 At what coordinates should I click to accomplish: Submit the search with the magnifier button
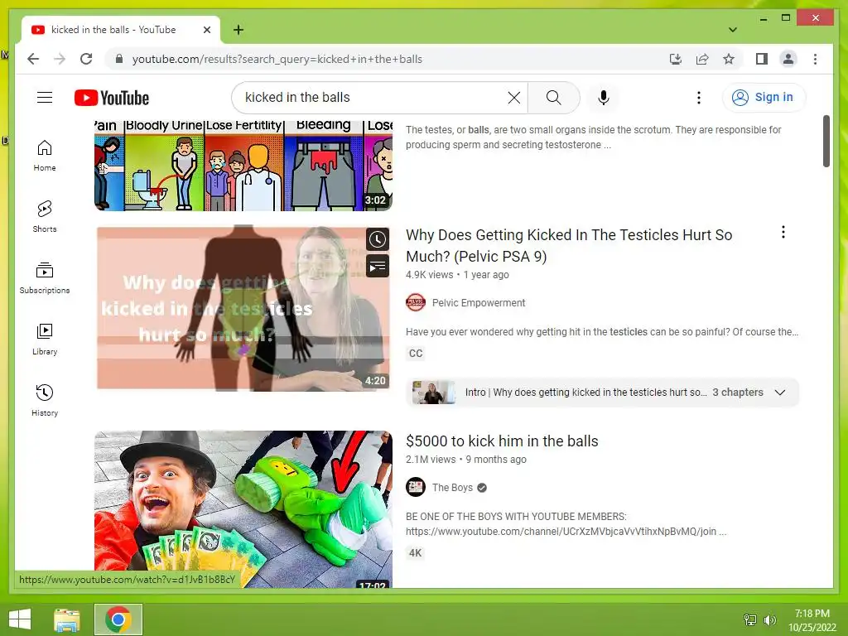coord(553,98)
